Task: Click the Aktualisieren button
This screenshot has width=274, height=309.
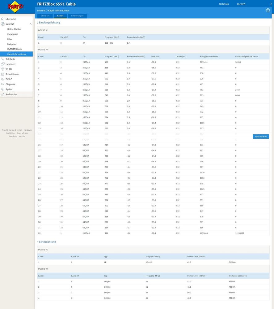Action: pyautogui.click(x=261, y=137)
